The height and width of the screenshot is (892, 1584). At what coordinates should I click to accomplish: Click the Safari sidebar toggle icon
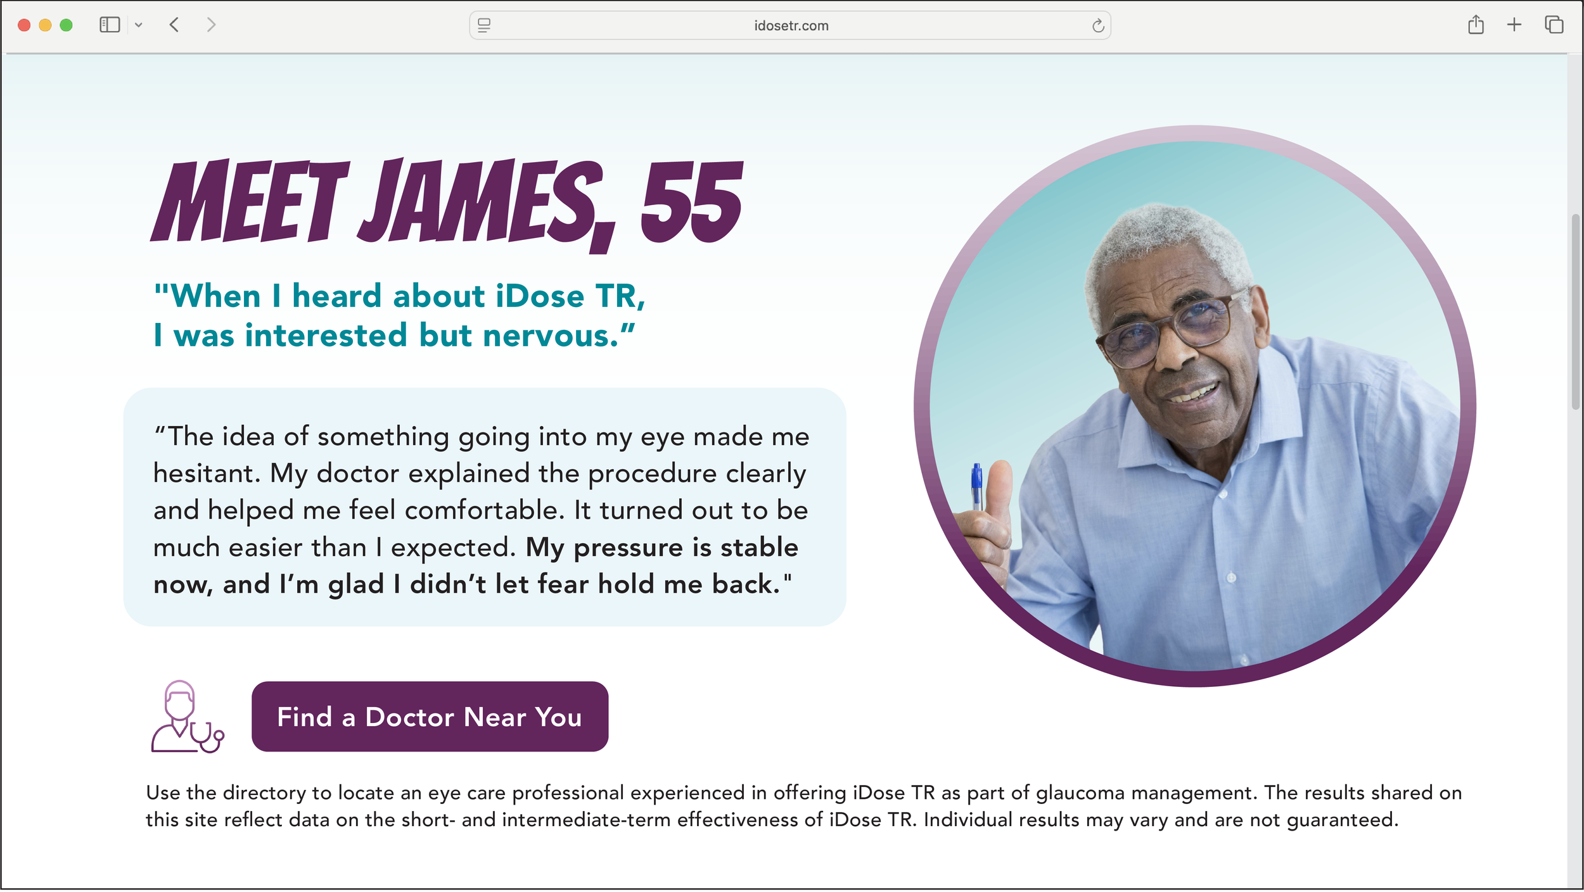pyautogui.click(x=110, y=25)
